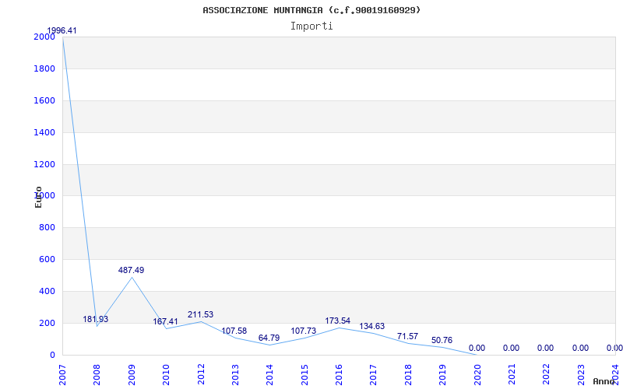The image size is (623, 389).
Task: Click the chart title ASSOCIAZIONE MUNTANGIA
Action: [x=311, y=10]
